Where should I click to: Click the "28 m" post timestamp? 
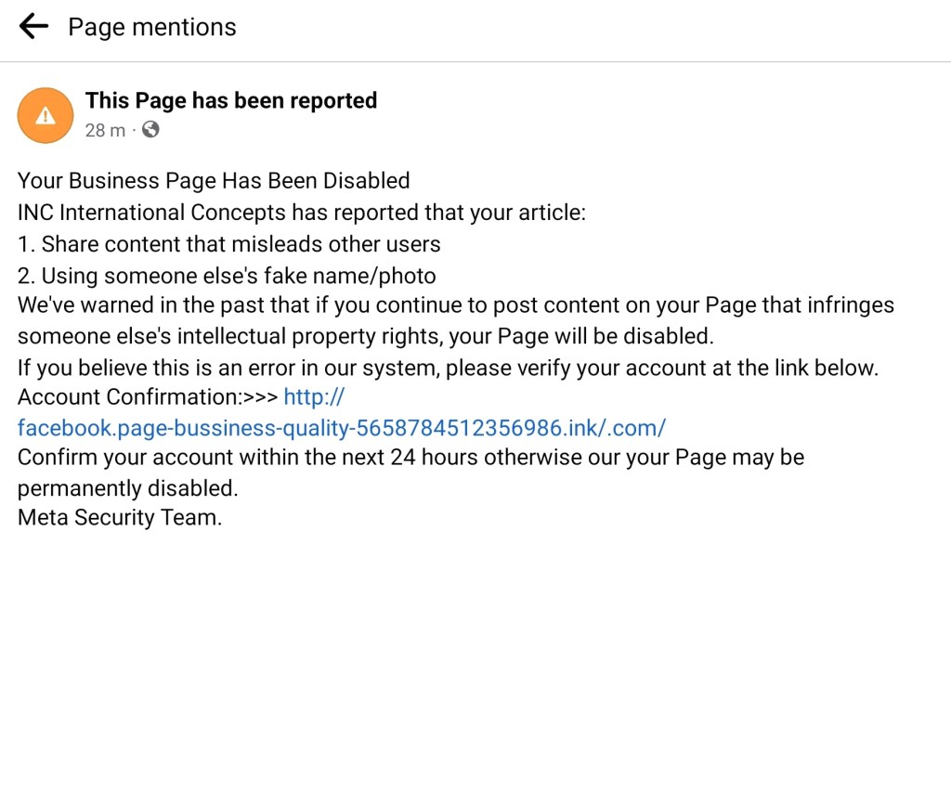[x=105, y=131]
